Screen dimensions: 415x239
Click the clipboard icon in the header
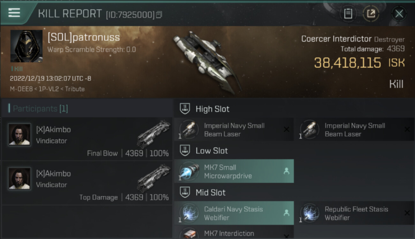click(x=348, y=14)
